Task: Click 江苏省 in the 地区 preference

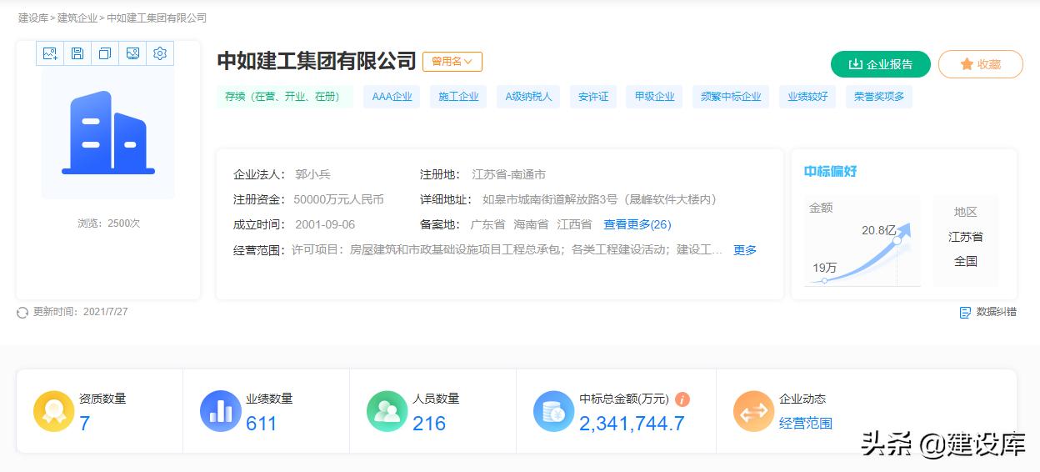Action: pyautogui.click(x=966, y=237)
